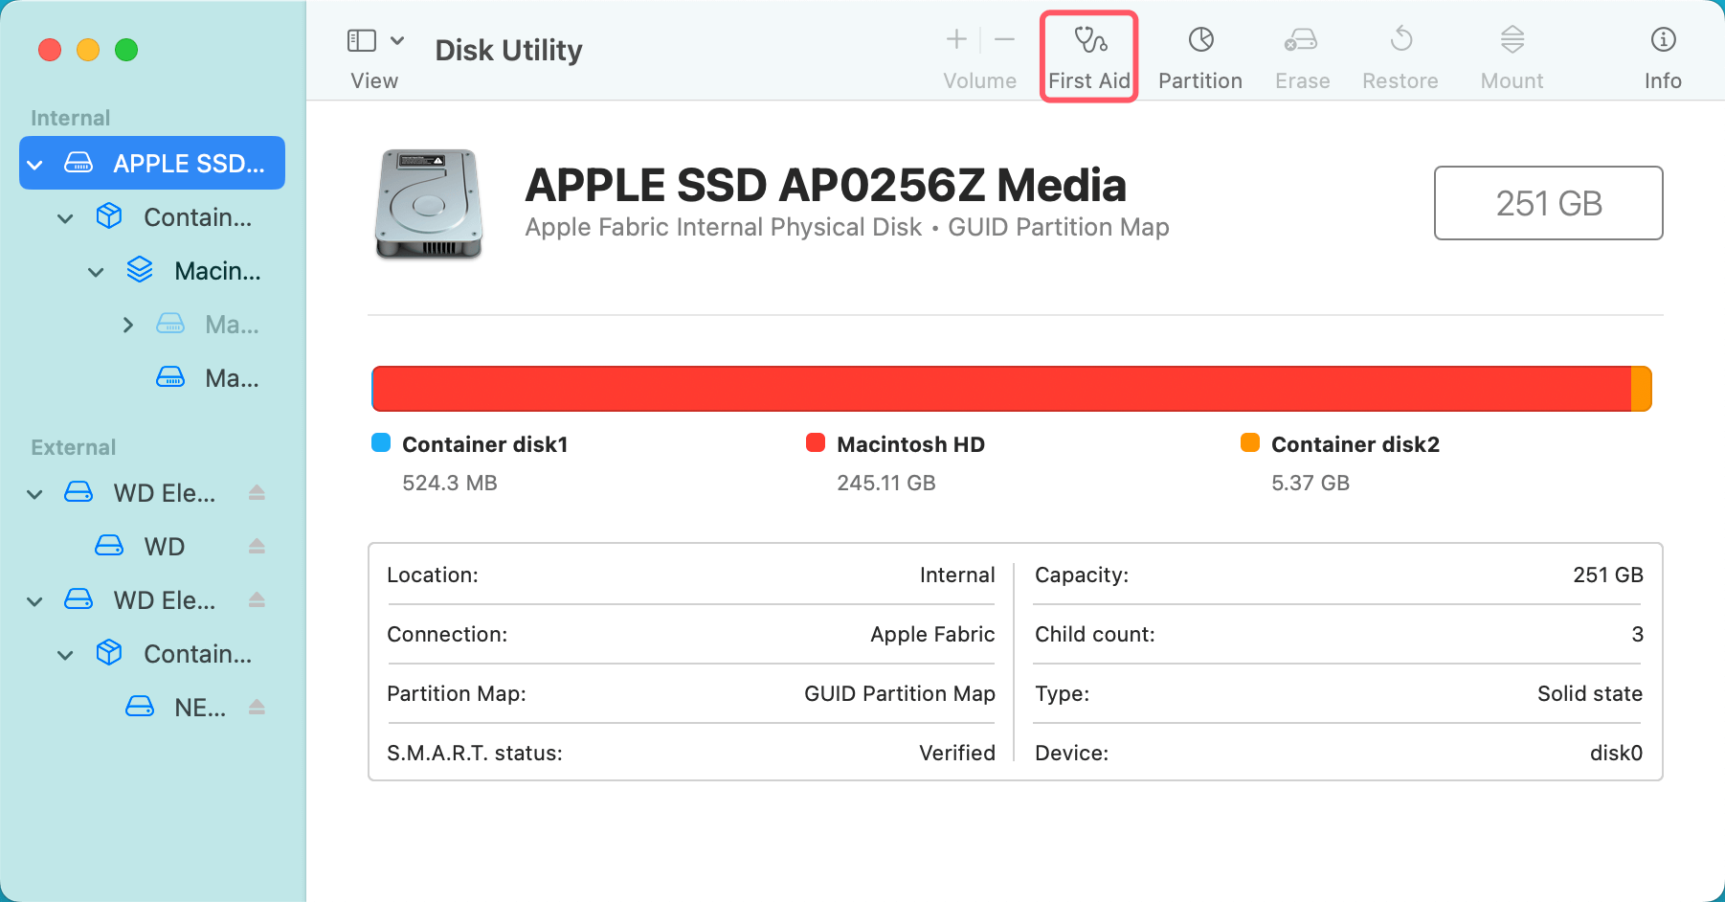Click the add Volume plus icon

[955, 39]
